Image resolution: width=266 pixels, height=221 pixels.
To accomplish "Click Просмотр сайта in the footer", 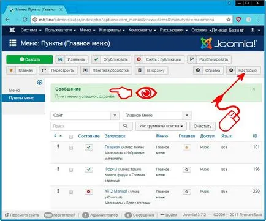I will coord(22,215).
